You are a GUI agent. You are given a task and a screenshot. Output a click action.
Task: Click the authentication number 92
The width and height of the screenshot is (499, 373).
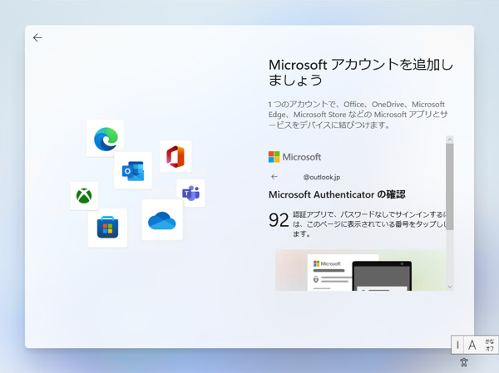279,220
